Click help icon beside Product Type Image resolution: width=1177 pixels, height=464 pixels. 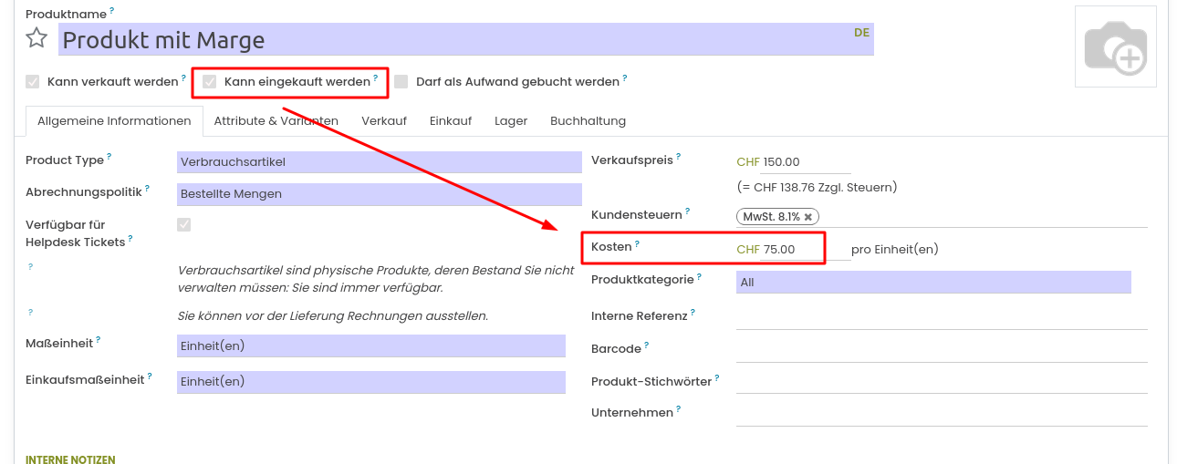[x=109, y=157]
